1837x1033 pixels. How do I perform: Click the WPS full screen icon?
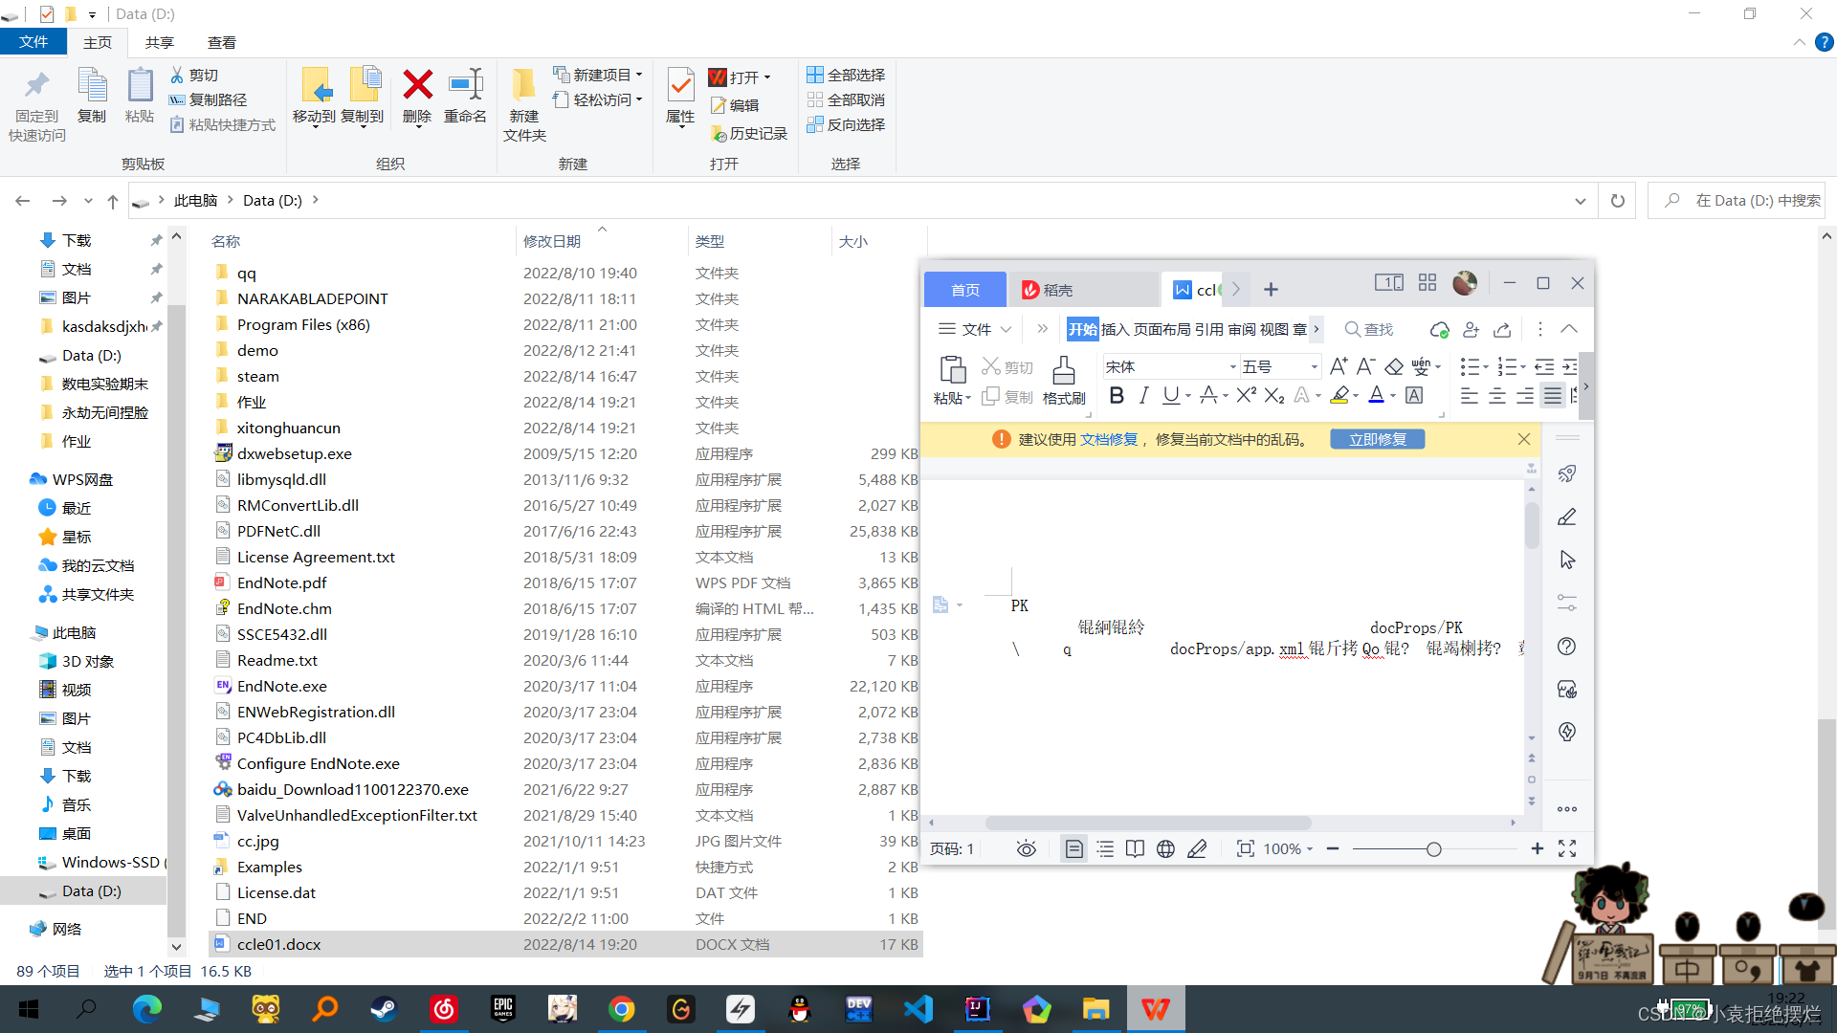[1567, 849]
